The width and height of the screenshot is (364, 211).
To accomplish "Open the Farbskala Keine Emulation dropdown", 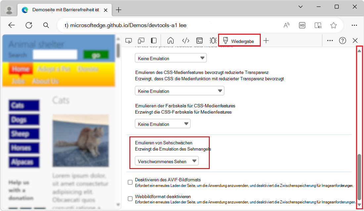I will coord(162,123).
